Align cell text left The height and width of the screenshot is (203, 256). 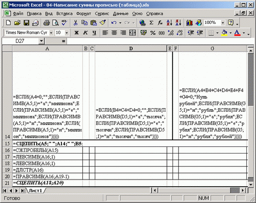pos(105,33)
